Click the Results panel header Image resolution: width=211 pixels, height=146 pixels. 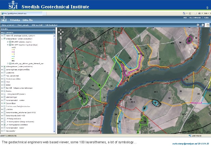pyautogui.click(x=28, y=29)
